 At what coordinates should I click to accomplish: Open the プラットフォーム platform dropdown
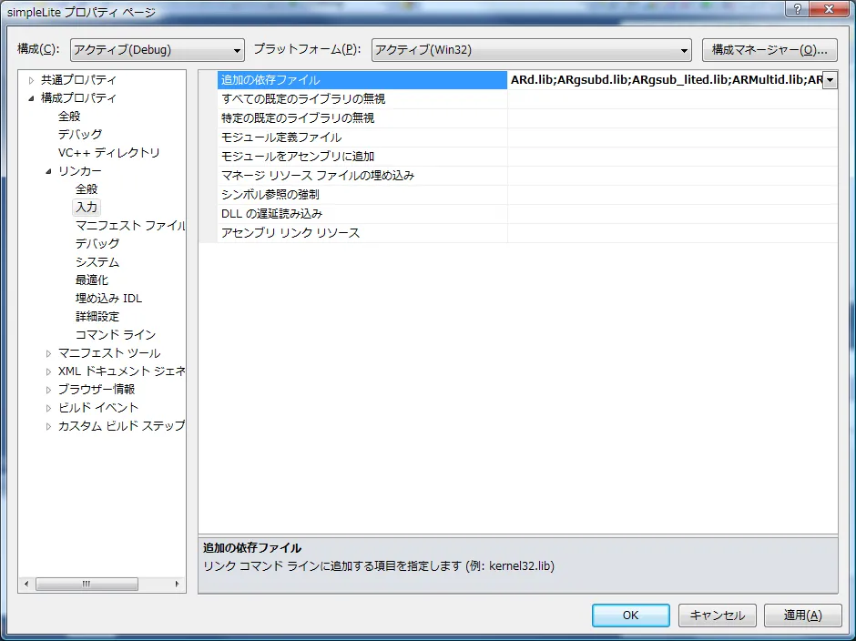[531, 50]
